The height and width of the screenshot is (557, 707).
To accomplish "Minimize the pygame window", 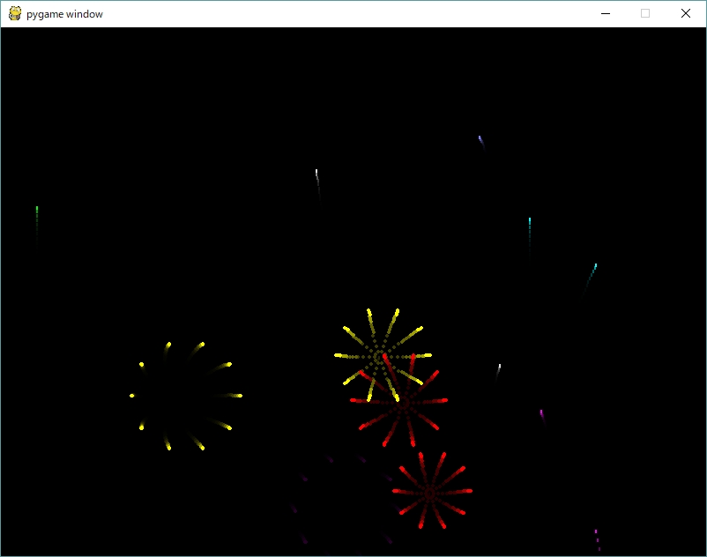I will tap(606, 13).
